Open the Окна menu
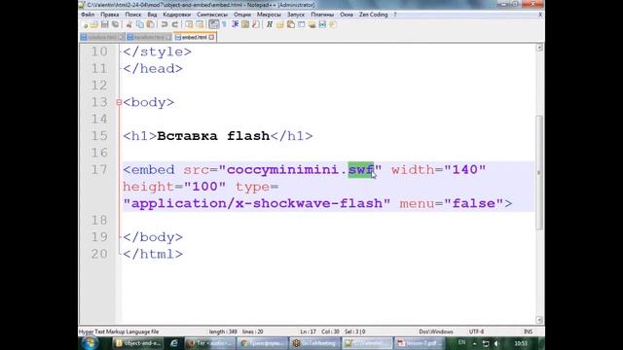623x350 pixels. pyautogui.click(x=347, y=15)
